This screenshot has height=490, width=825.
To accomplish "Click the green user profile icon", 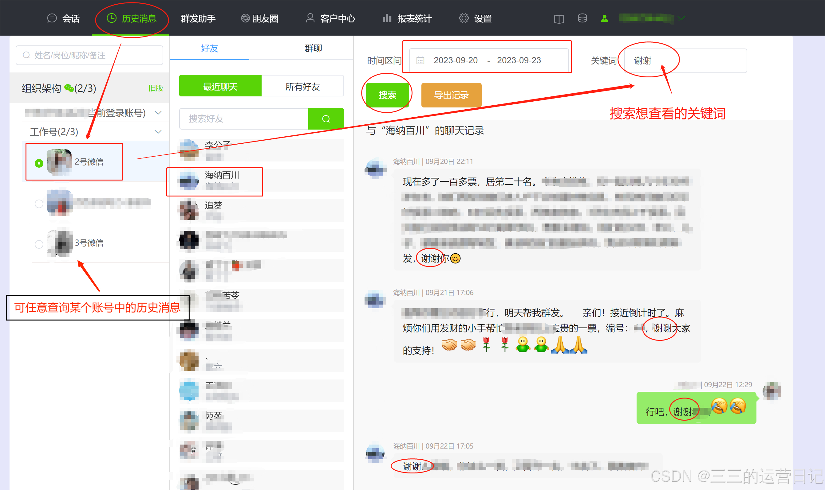I will [x=604, y=18].
